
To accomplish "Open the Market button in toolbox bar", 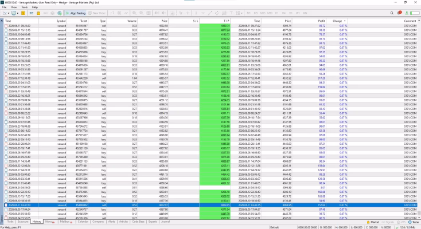I will point(373,222).
